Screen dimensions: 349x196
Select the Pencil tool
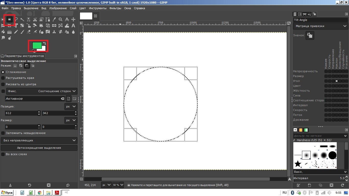[x=16, y=32]
